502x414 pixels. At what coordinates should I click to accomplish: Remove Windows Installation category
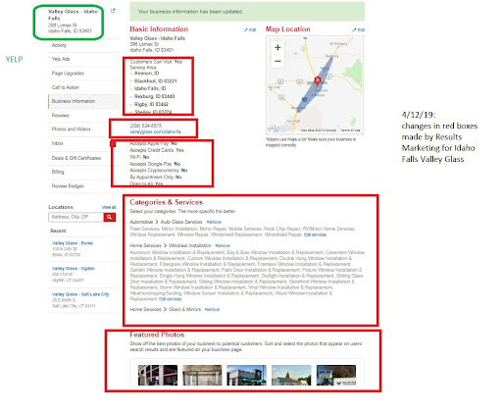tap(223, 245)
